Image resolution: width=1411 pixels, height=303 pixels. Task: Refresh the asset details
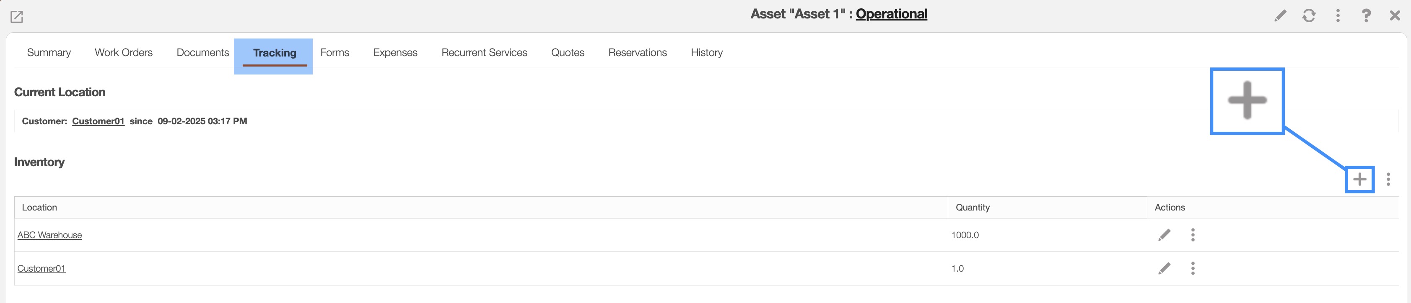pos(1309,16)
